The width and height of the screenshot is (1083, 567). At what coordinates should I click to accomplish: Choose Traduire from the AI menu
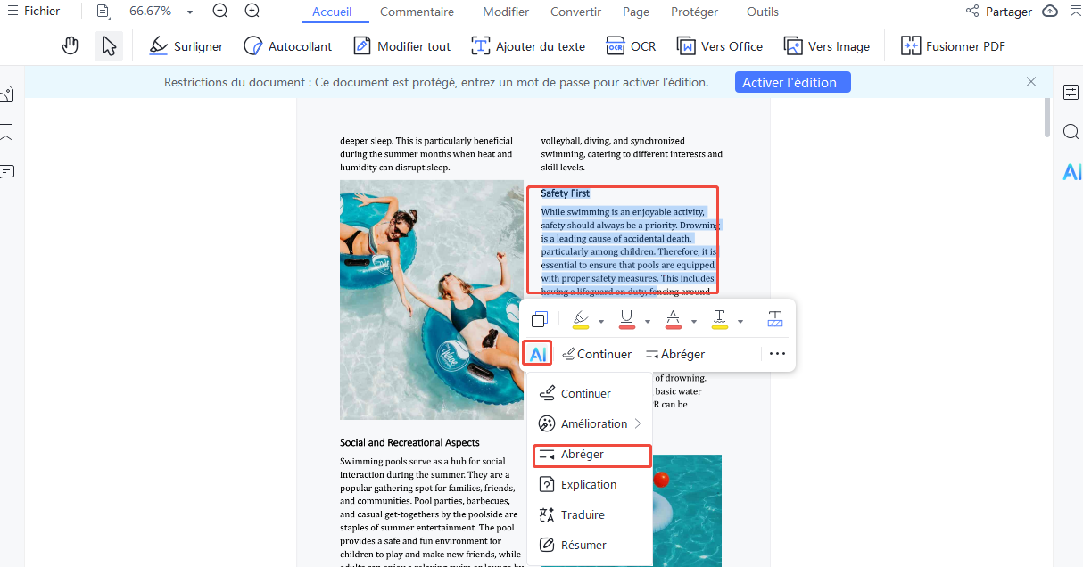(x=582, y=514)
